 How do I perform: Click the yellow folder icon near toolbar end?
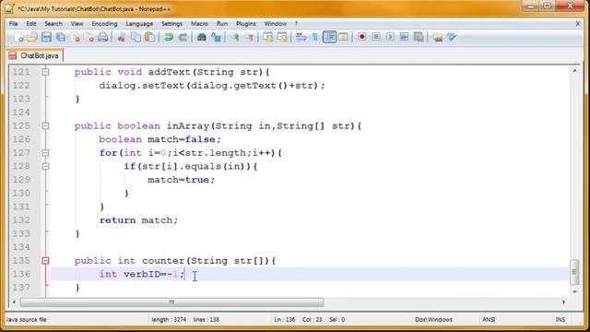[437, 37]
